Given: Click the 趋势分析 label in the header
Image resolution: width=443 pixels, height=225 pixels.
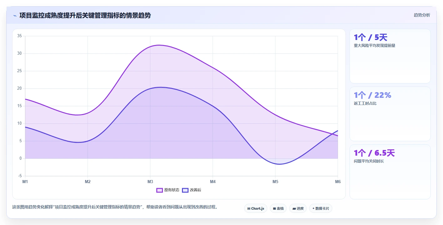Looking at the screenshot, I should point(422,15).
